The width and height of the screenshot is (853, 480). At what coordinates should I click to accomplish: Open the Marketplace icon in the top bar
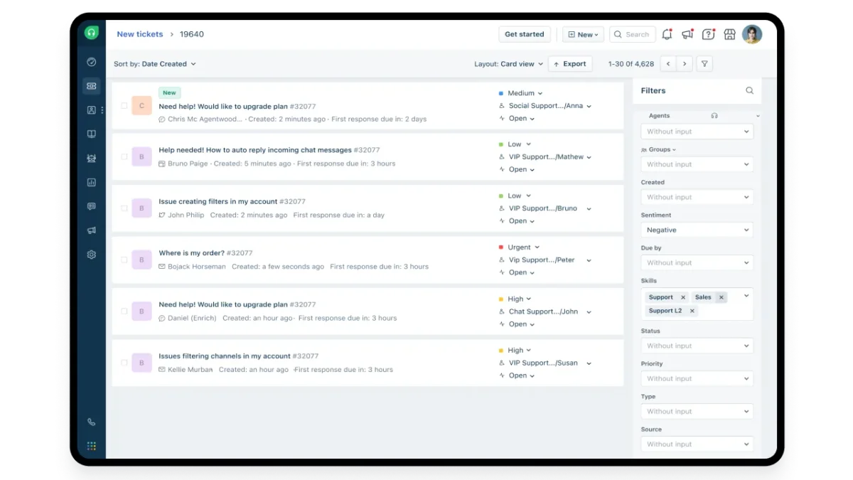(x=729, y=33)
